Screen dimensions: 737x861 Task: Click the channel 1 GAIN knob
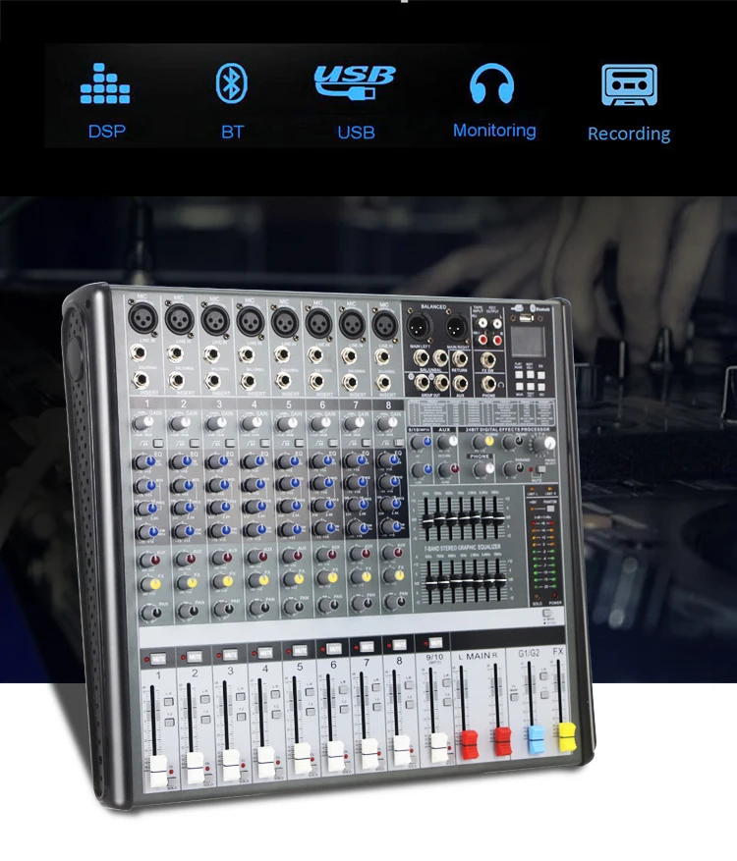[x=142, y=423]
